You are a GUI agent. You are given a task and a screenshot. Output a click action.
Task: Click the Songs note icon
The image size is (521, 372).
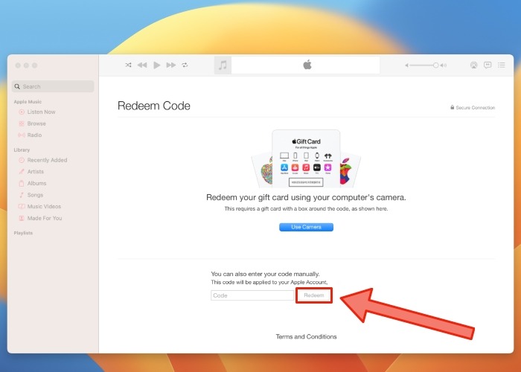click(22, 195)
